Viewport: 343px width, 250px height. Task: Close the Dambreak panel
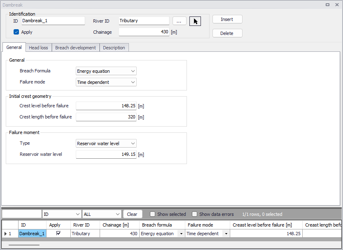(337, 5)
